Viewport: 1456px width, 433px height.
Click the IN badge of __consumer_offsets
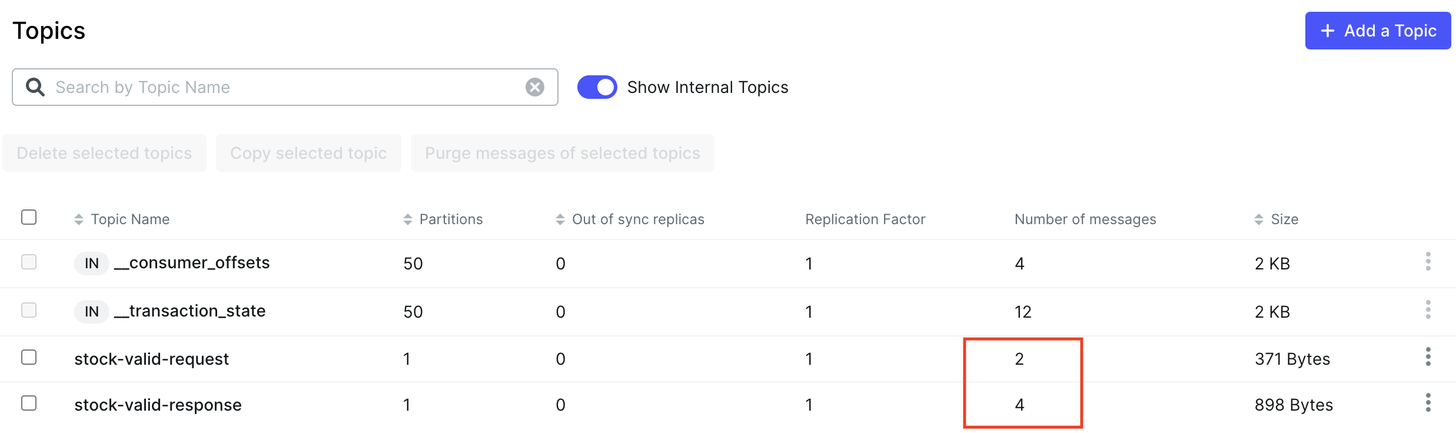pos(92,263)
